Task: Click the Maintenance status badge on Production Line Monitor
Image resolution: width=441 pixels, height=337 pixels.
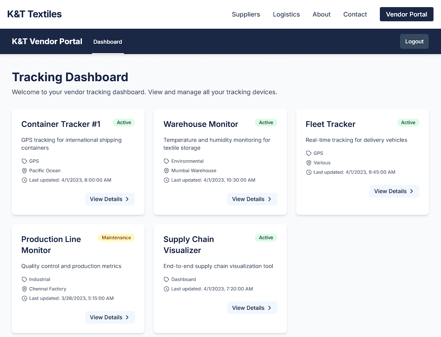Action: click(x=116, y=237)
